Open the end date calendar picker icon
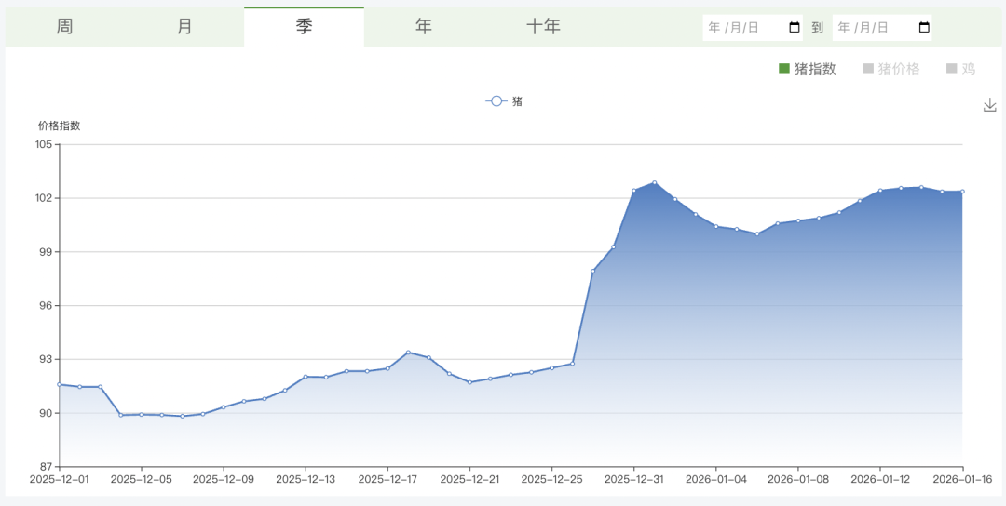Screen dimensions: 1006x506 point(924,28)
